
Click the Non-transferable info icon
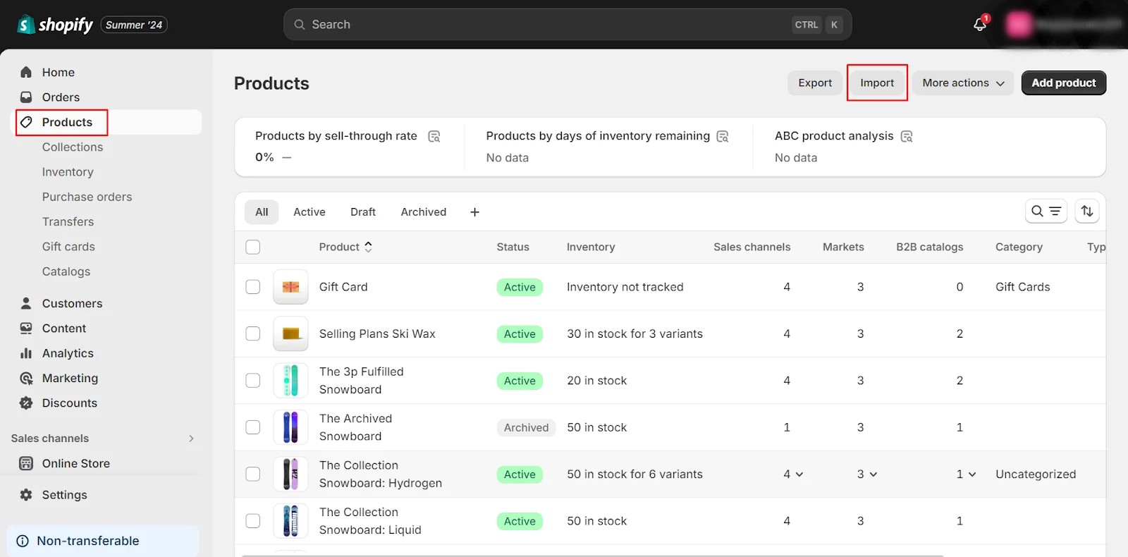pos(23,541)
